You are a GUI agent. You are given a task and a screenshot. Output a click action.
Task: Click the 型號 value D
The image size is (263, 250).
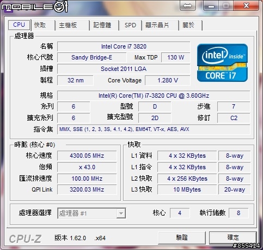pyautogui.click(x=155, y=106)
